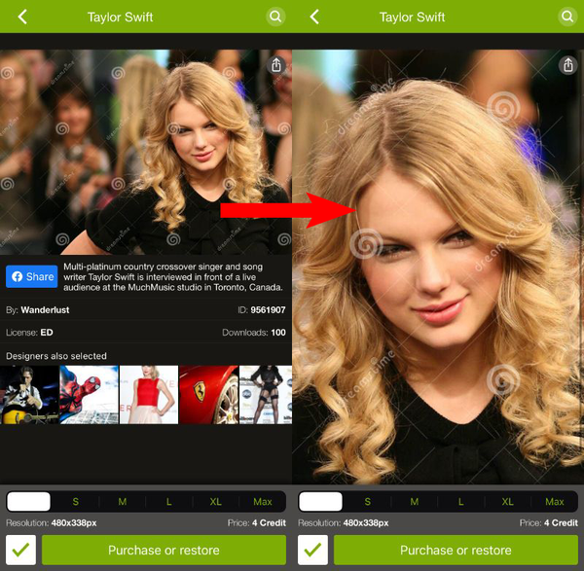Open the Spider-Man thumbnail
Screen dimensions: 584x571
(x=89, y=395)
